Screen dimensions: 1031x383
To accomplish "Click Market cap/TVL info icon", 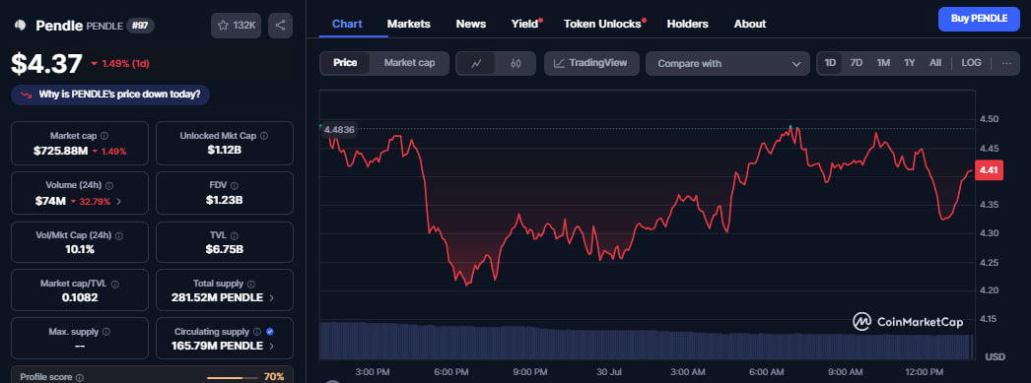I will 115,285.
